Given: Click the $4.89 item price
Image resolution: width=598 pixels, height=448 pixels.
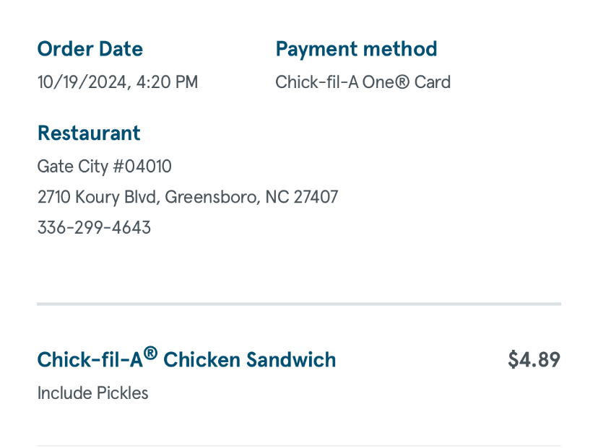Looking at the screenshot, I should click(534, 359).
